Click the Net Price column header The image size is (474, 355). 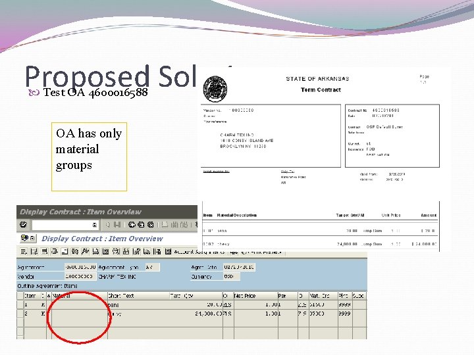255,296
